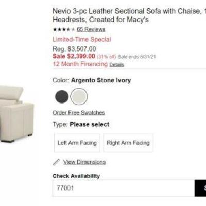The image size is (206, 206).
Task: Click the star rating icons
Action: pyautogui.click(x=64, y=29)
